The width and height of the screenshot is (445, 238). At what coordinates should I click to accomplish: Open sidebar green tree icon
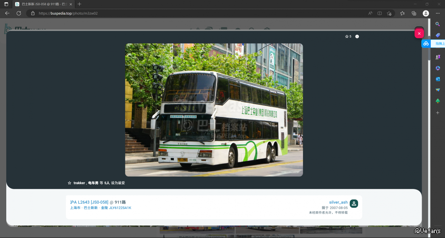click(438, 101)
